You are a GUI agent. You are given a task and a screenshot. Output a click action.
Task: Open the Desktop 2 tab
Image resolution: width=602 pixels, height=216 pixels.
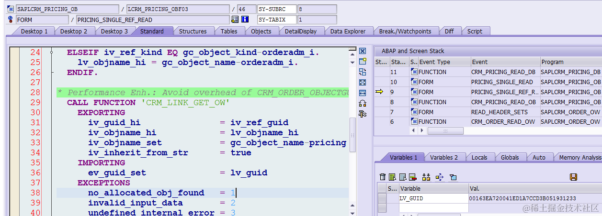[74, 31]
